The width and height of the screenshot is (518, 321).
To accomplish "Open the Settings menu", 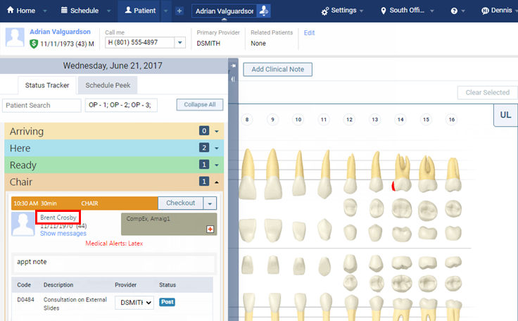I will (342, 11).
